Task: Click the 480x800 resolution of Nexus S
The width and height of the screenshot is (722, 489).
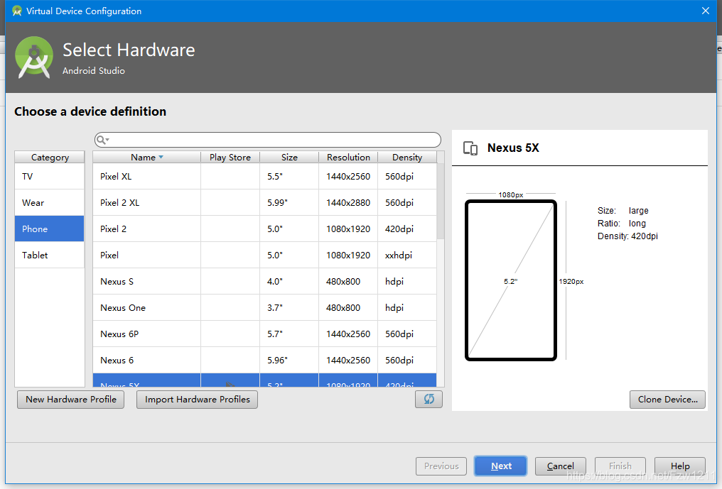Action: 348,282
